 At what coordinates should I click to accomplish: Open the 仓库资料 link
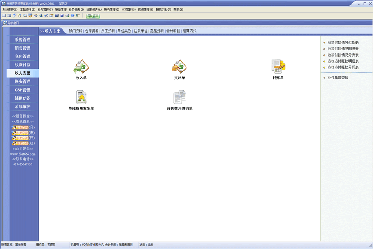92,31
